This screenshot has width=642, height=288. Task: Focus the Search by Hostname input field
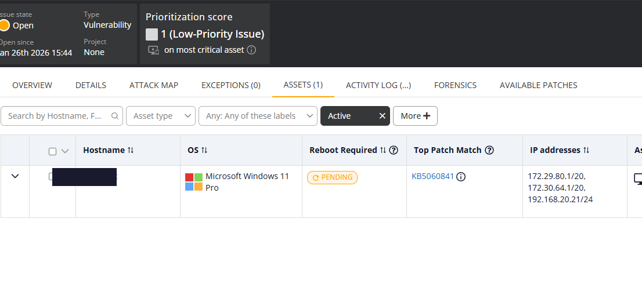(x=55, y=116)
